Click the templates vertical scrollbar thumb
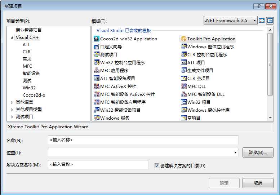This screenshot has height=195, width=280. coord(270,64)
